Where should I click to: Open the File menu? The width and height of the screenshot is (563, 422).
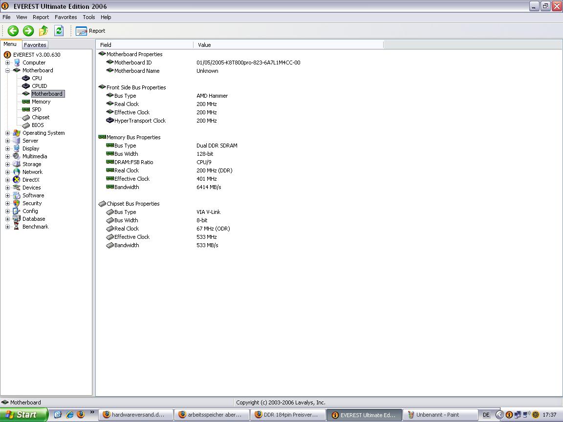tap(6, 17)
